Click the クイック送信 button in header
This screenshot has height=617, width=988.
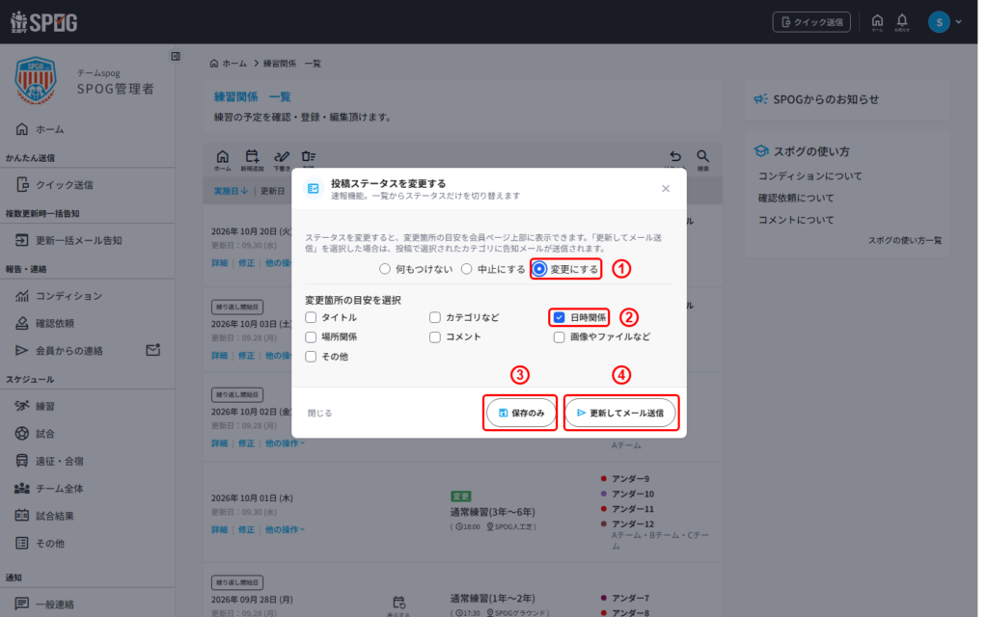[810, 22]
